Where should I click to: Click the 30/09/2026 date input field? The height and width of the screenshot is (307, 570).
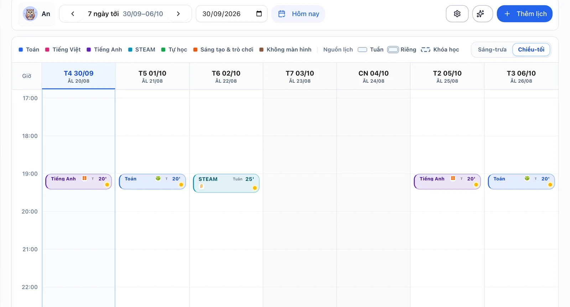pyautogui.click(x=232, y=14)
